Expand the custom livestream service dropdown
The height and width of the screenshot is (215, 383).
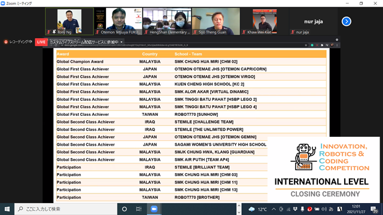pyautogui.click(x=121, y=42)
